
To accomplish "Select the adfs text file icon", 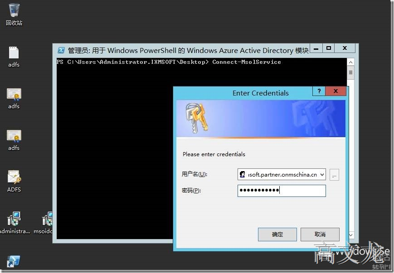I will pyautogui.click(x=14, y=57).
